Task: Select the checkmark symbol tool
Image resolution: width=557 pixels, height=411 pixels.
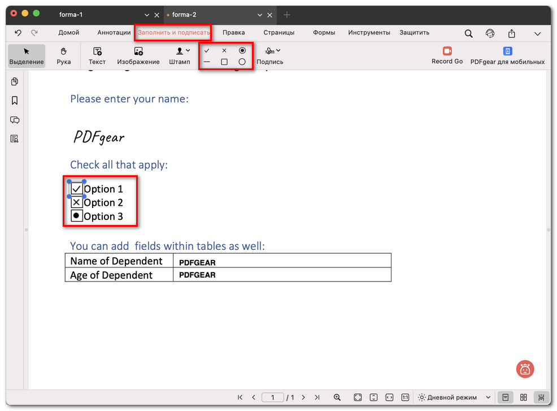Action: tap(207, 50)
